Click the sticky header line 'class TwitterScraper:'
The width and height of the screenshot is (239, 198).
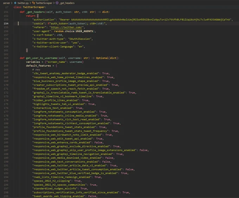point(30,7)
